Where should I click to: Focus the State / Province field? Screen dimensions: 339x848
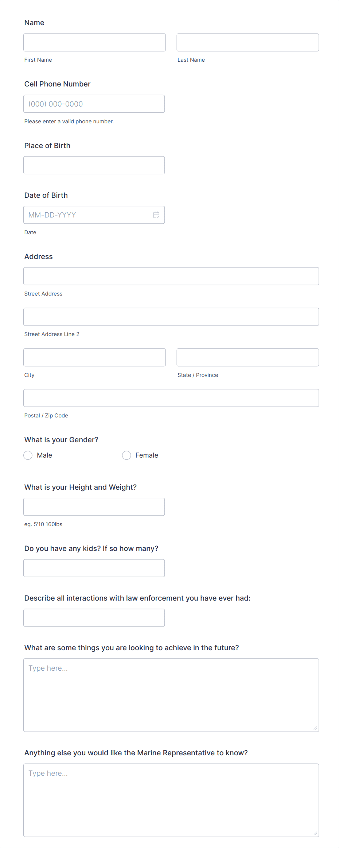248,358
